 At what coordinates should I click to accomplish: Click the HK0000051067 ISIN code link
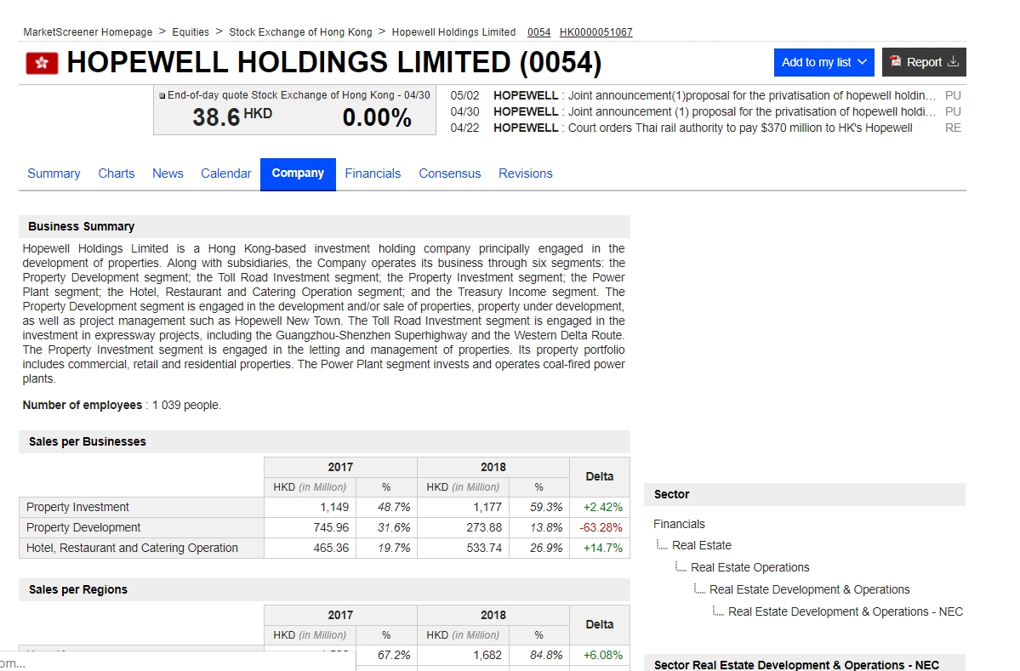click(x=595, y=32)
